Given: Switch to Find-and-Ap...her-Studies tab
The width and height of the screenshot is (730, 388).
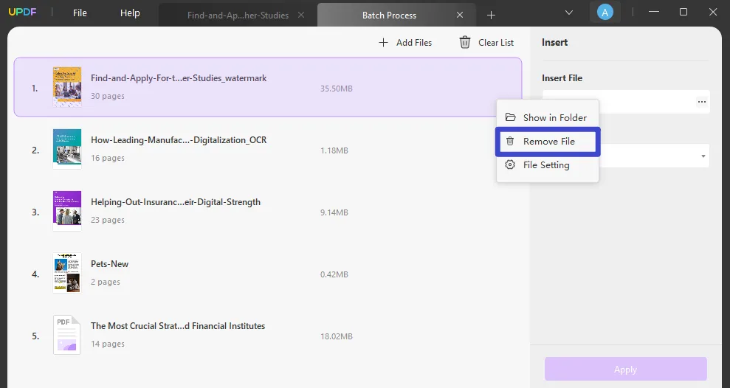Looking at the screenshot, I should click(237, 15).
